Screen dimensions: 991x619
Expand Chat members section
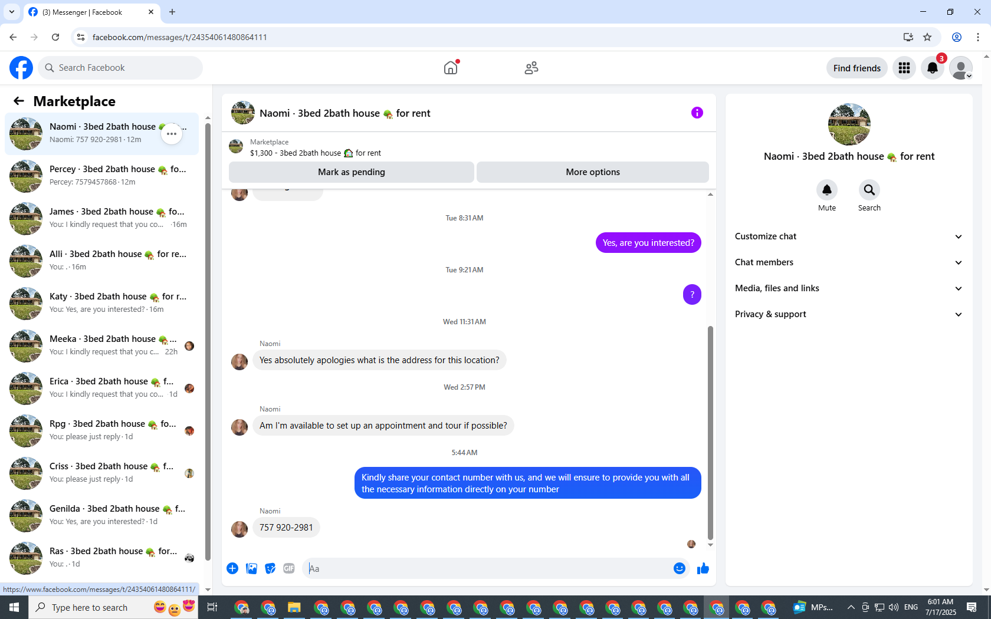(849, 262)
